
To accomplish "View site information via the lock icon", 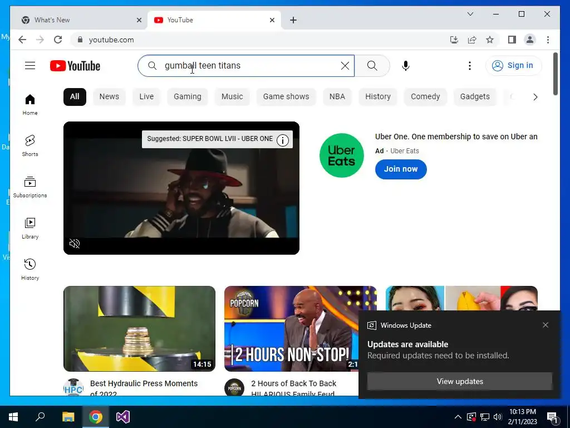I will (80, 40).
